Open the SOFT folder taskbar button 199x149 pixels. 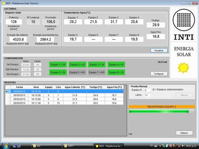coord(78,146)
